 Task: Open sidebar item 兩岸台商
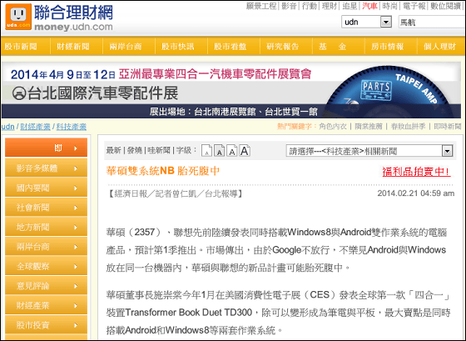[46, 247]
